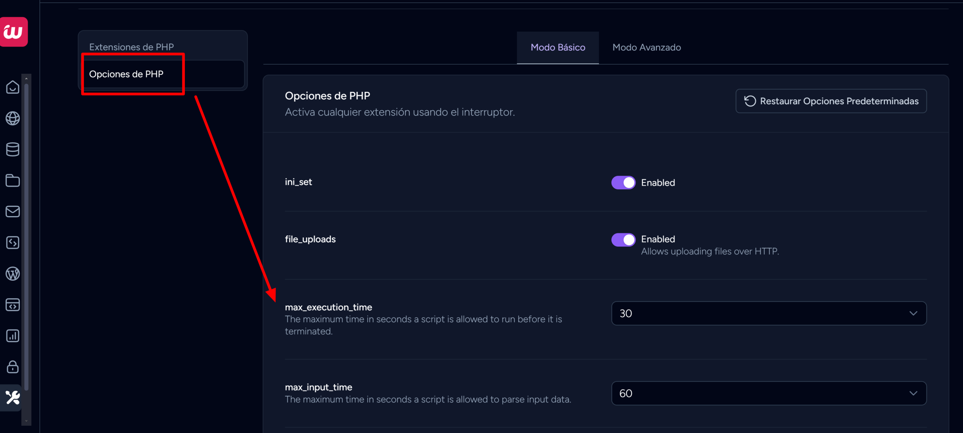Click the security padlock icon
963x433 pixels.
coord(12,367)
